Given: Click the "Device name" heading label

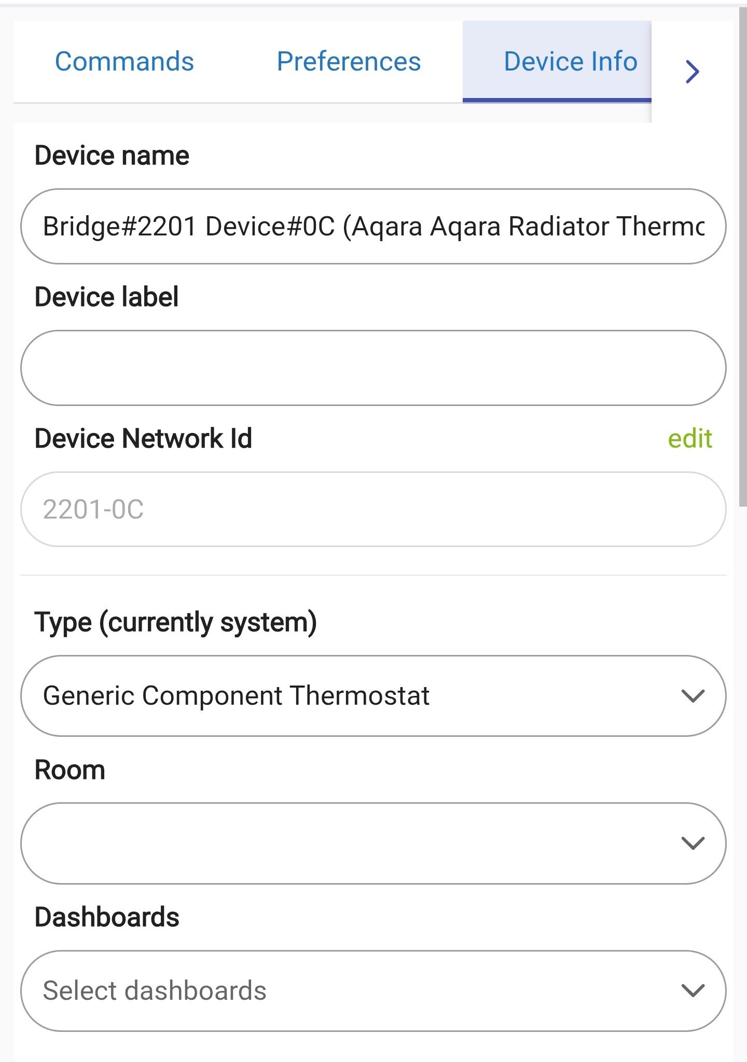Looking at the screenshot, I should (112, 156).
